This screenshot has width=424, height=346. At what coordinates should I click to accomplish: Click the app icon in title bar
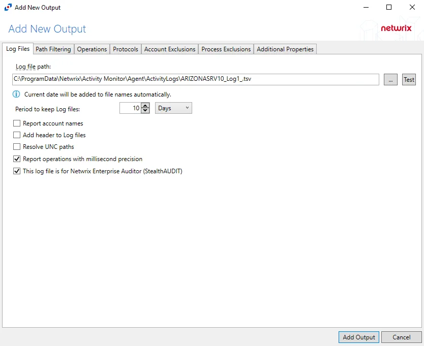click(x=8, y=7)
